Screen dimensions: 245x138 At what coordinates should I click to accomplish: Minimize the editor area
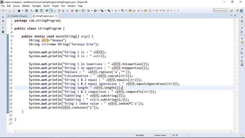pyautogui.click(x=231, y=16)
